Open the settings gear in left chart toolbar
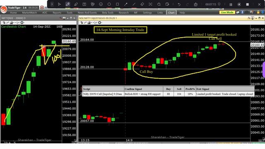Image resolution: width=265 pixels, height=149 pixels. [x=22, y=23]
